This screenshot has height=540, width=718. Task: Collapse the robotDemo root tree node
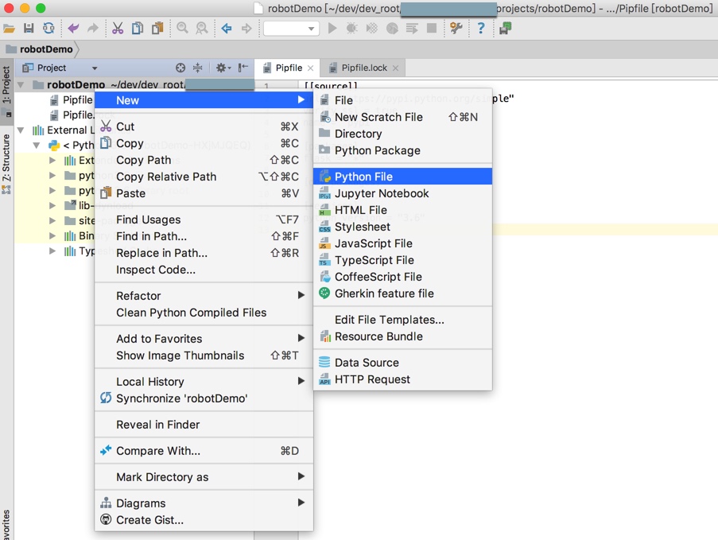pyautogui.click(x=21, y=85)
